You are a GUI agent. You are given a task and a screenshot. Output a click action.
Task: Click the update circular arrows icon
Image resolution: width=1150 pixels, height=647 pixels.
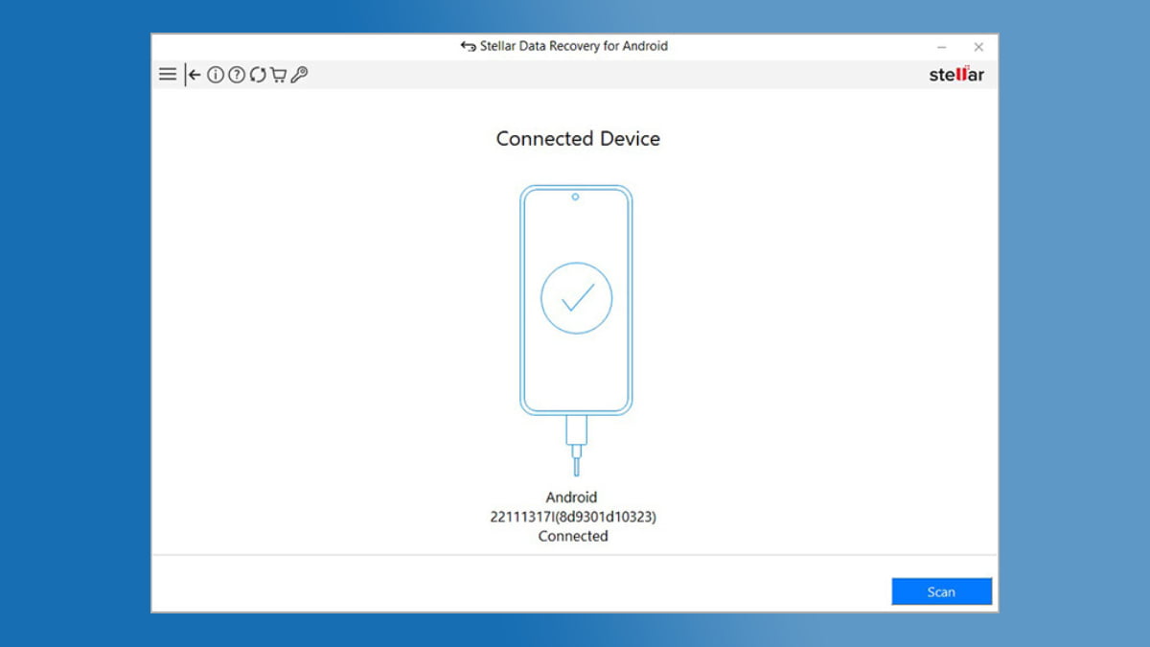coord(257,75)
